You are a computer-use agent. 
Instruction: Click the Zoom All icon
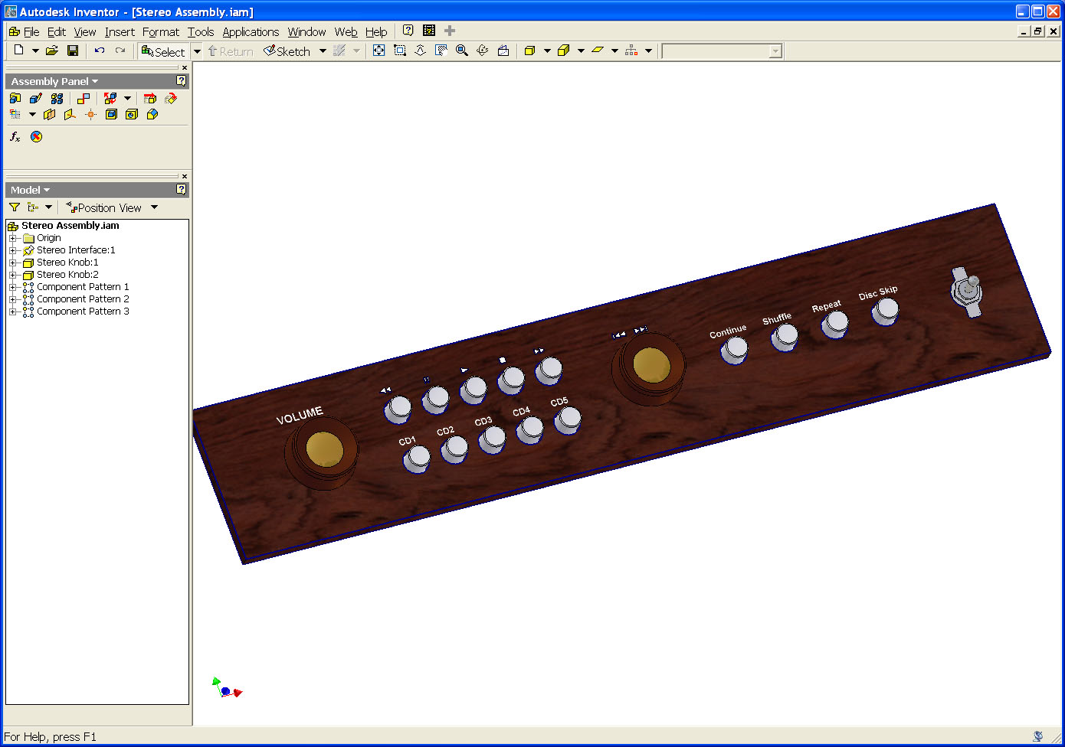tap(378, 51)
